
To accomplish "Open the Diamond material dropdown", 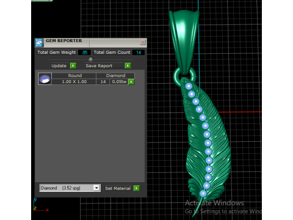I will [70, 188].
